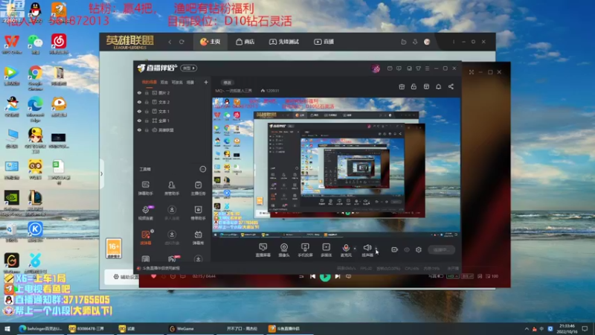Expand microphone options arrow
Viewport: 595px width, 335px height.
click(x=355, y=249)
